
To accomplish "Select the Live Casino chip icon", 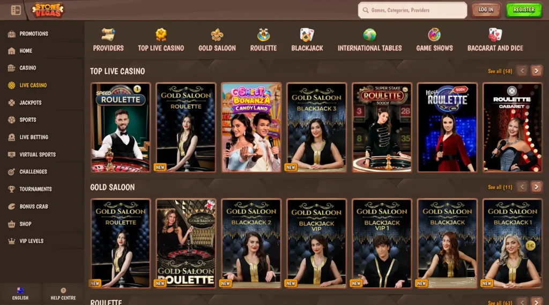I will (x=12, y=85).
